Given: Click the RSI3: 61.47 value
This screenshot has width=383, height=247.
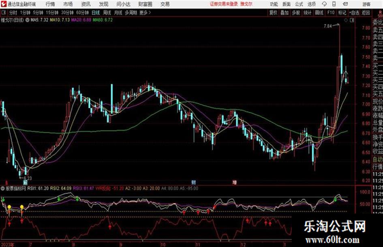Looking at the screenshot, I should pyautogui.click(x=83, y=188).
